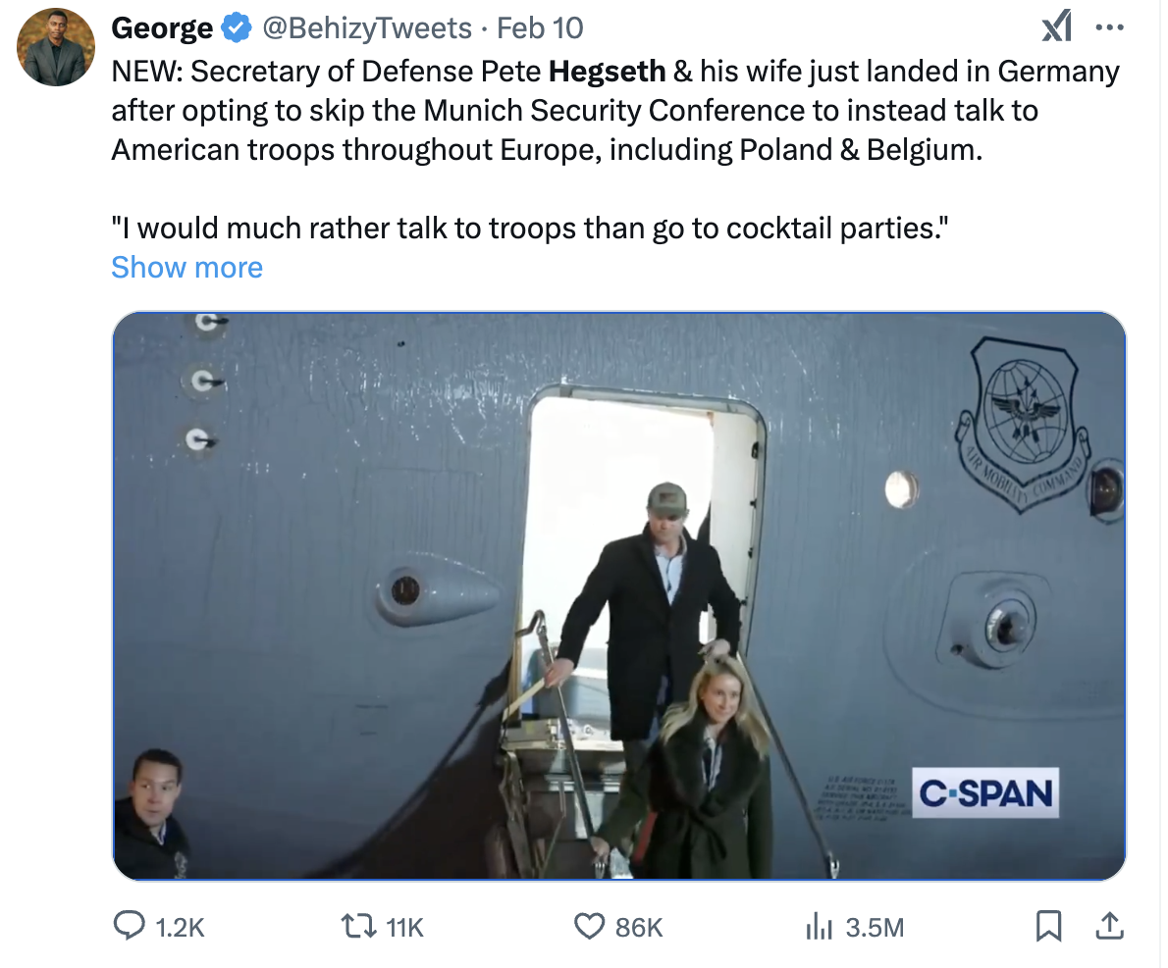
Task: Click the bolded word Hegseth
Action: point(607,72)
